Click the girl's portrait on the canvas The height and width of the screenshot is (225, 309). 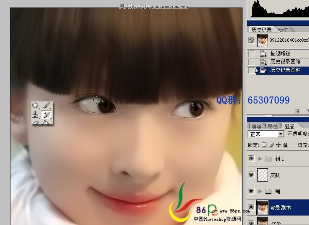(x=126, y=116)
